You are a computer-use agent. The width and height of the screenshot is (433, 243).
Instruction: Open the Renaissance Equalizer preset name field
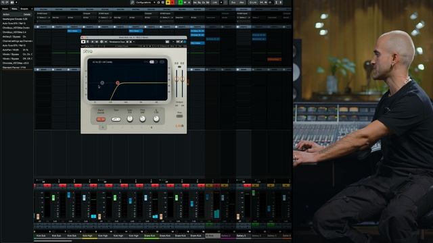[x=117, y=42]
